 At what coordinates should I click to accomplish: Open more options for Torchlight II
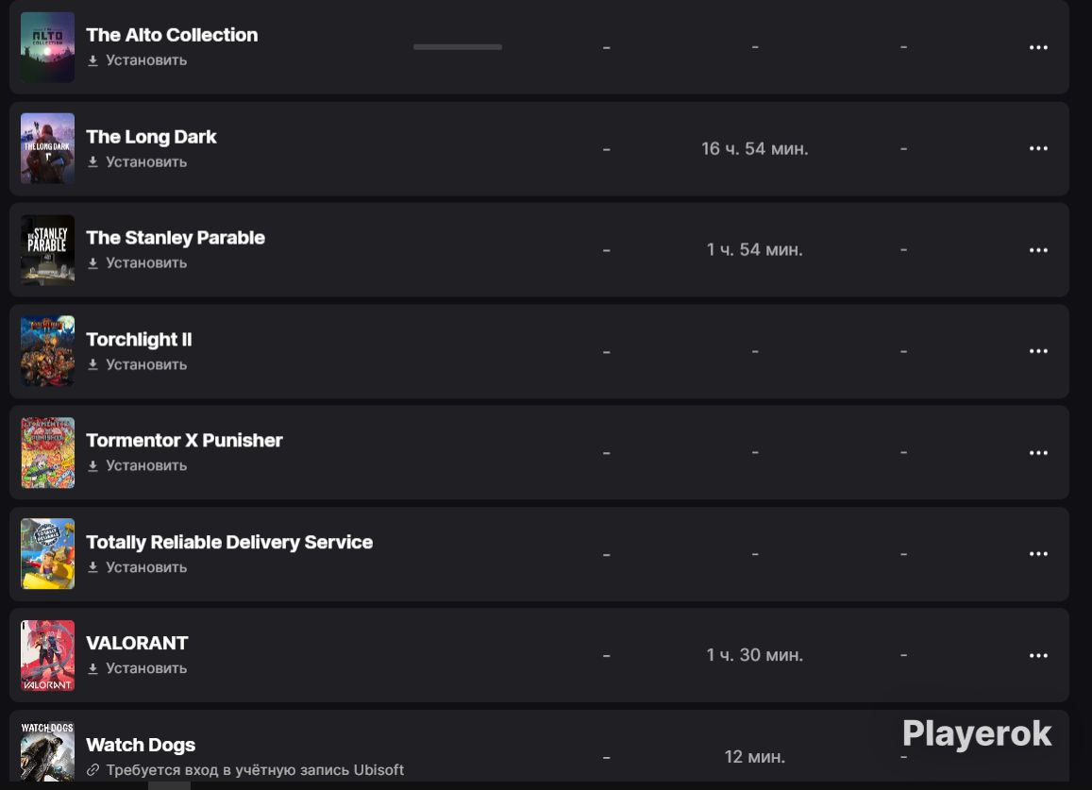1038,351
